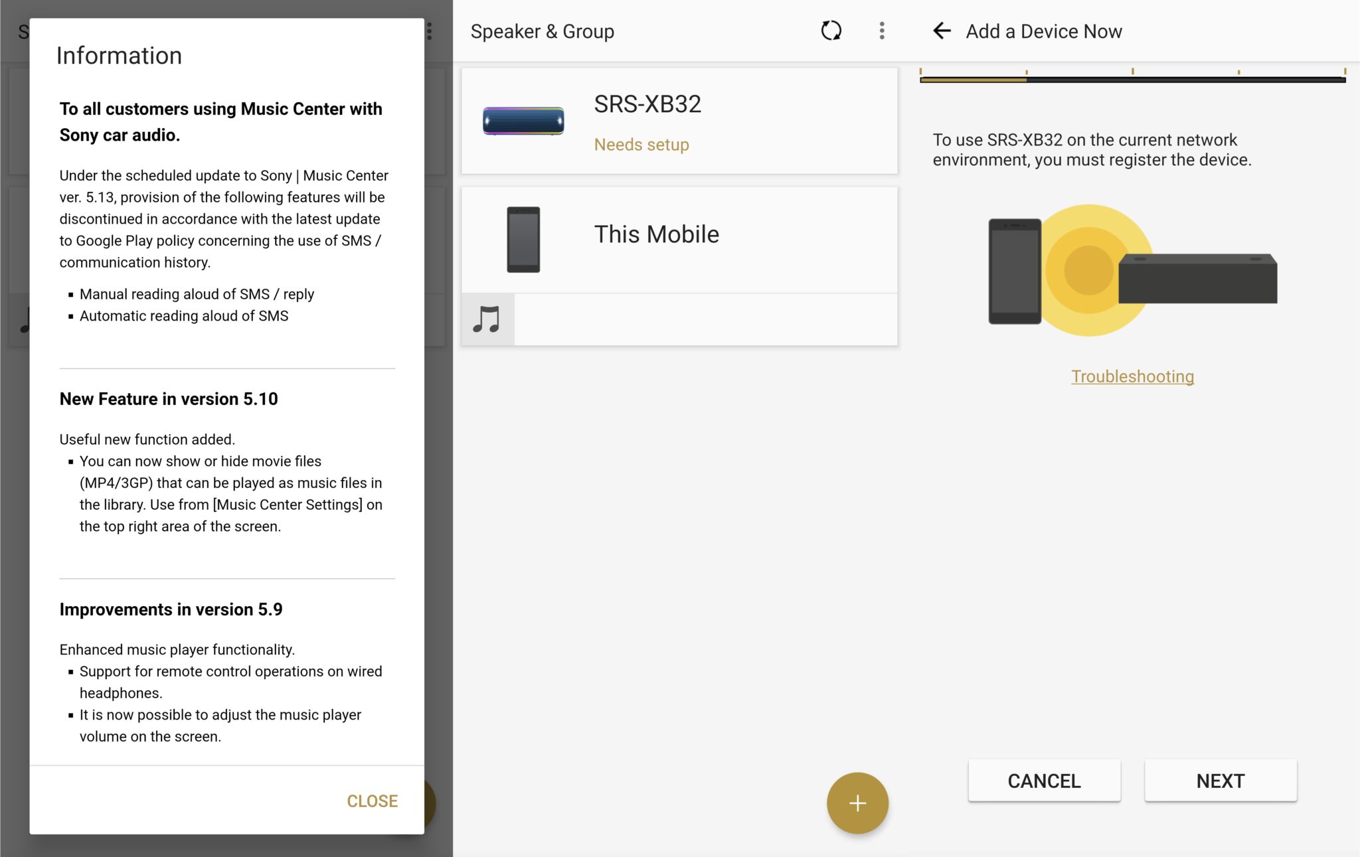This screenshot has height=857, width=1360.
Task: Go back from Add a Device Now
Action: tap(942, 31)
